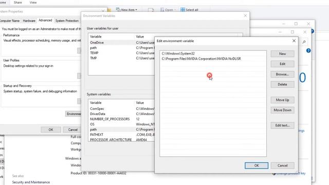Confirm Edit environment variable with OK
Screen dimensions: 329x185
click(x=257, y=165)
